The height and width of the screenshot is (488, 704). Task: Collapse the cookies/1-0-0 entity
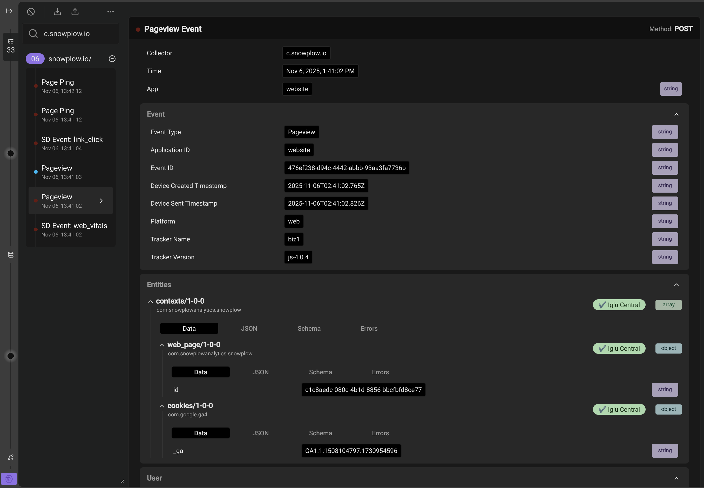click(x=162, y=406)
